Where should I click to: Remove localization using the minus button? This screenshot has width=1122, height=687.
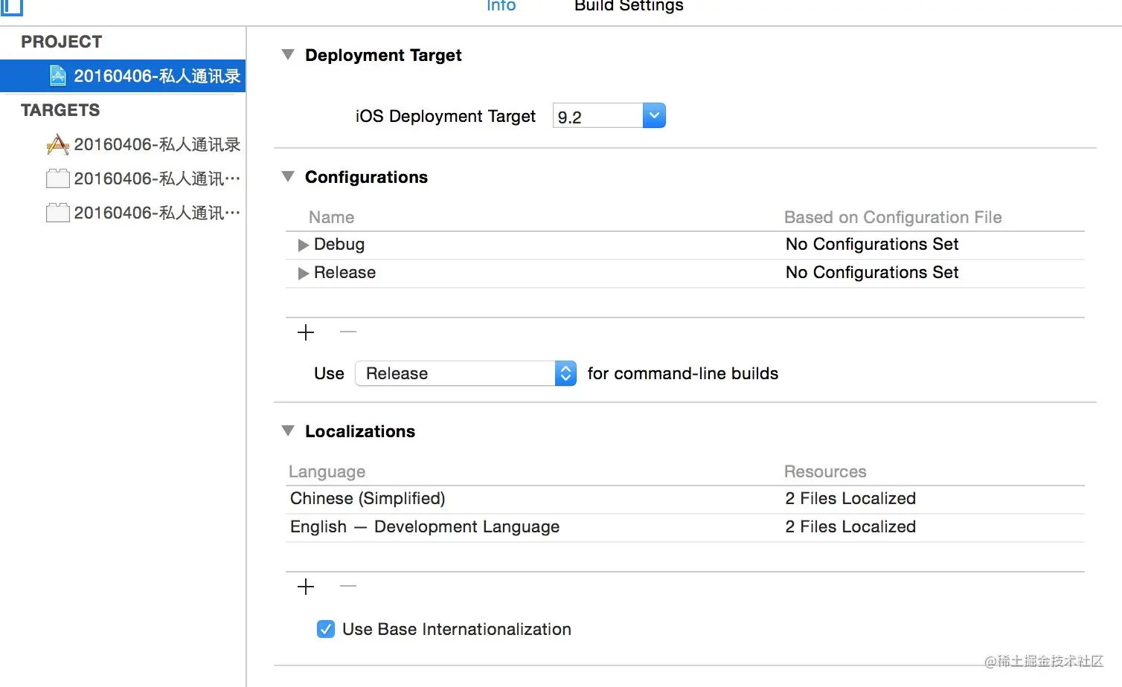tap(348, 586)
